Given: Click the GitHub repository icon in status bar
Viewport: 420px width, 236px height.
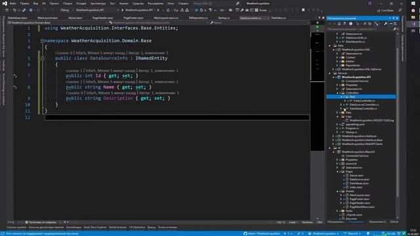Looking at the screenshot, I should 245,233.
